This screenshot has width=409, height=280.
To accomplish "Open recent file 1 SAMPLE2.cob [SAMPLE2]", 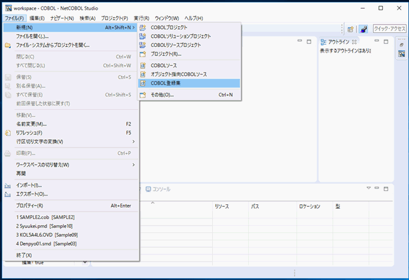I will (x=70, y=217).
